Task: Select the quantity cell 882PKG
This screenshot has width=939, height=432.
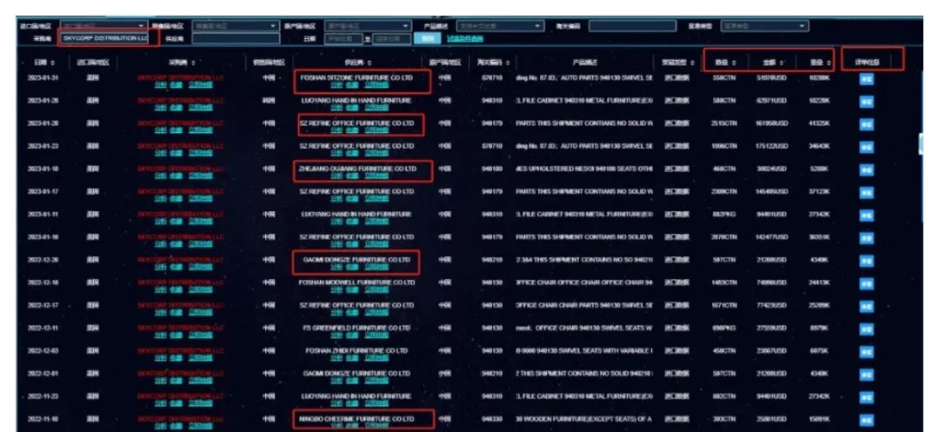Action: pyautogui.click(x=724, y=214)
